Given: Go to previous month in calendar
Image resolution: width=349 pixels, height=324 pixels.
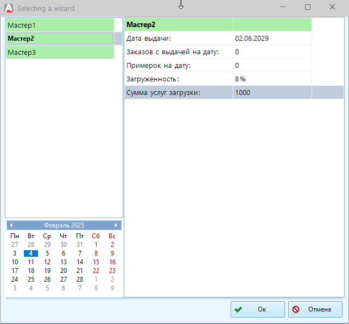Looking at the screenshot, I should [11, 225].
